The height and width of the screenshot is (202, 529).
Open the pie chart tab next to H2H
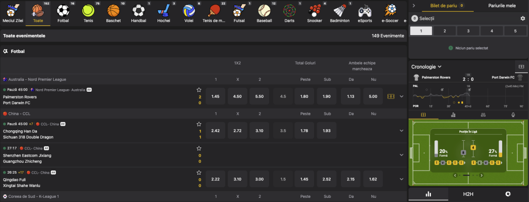508,194
